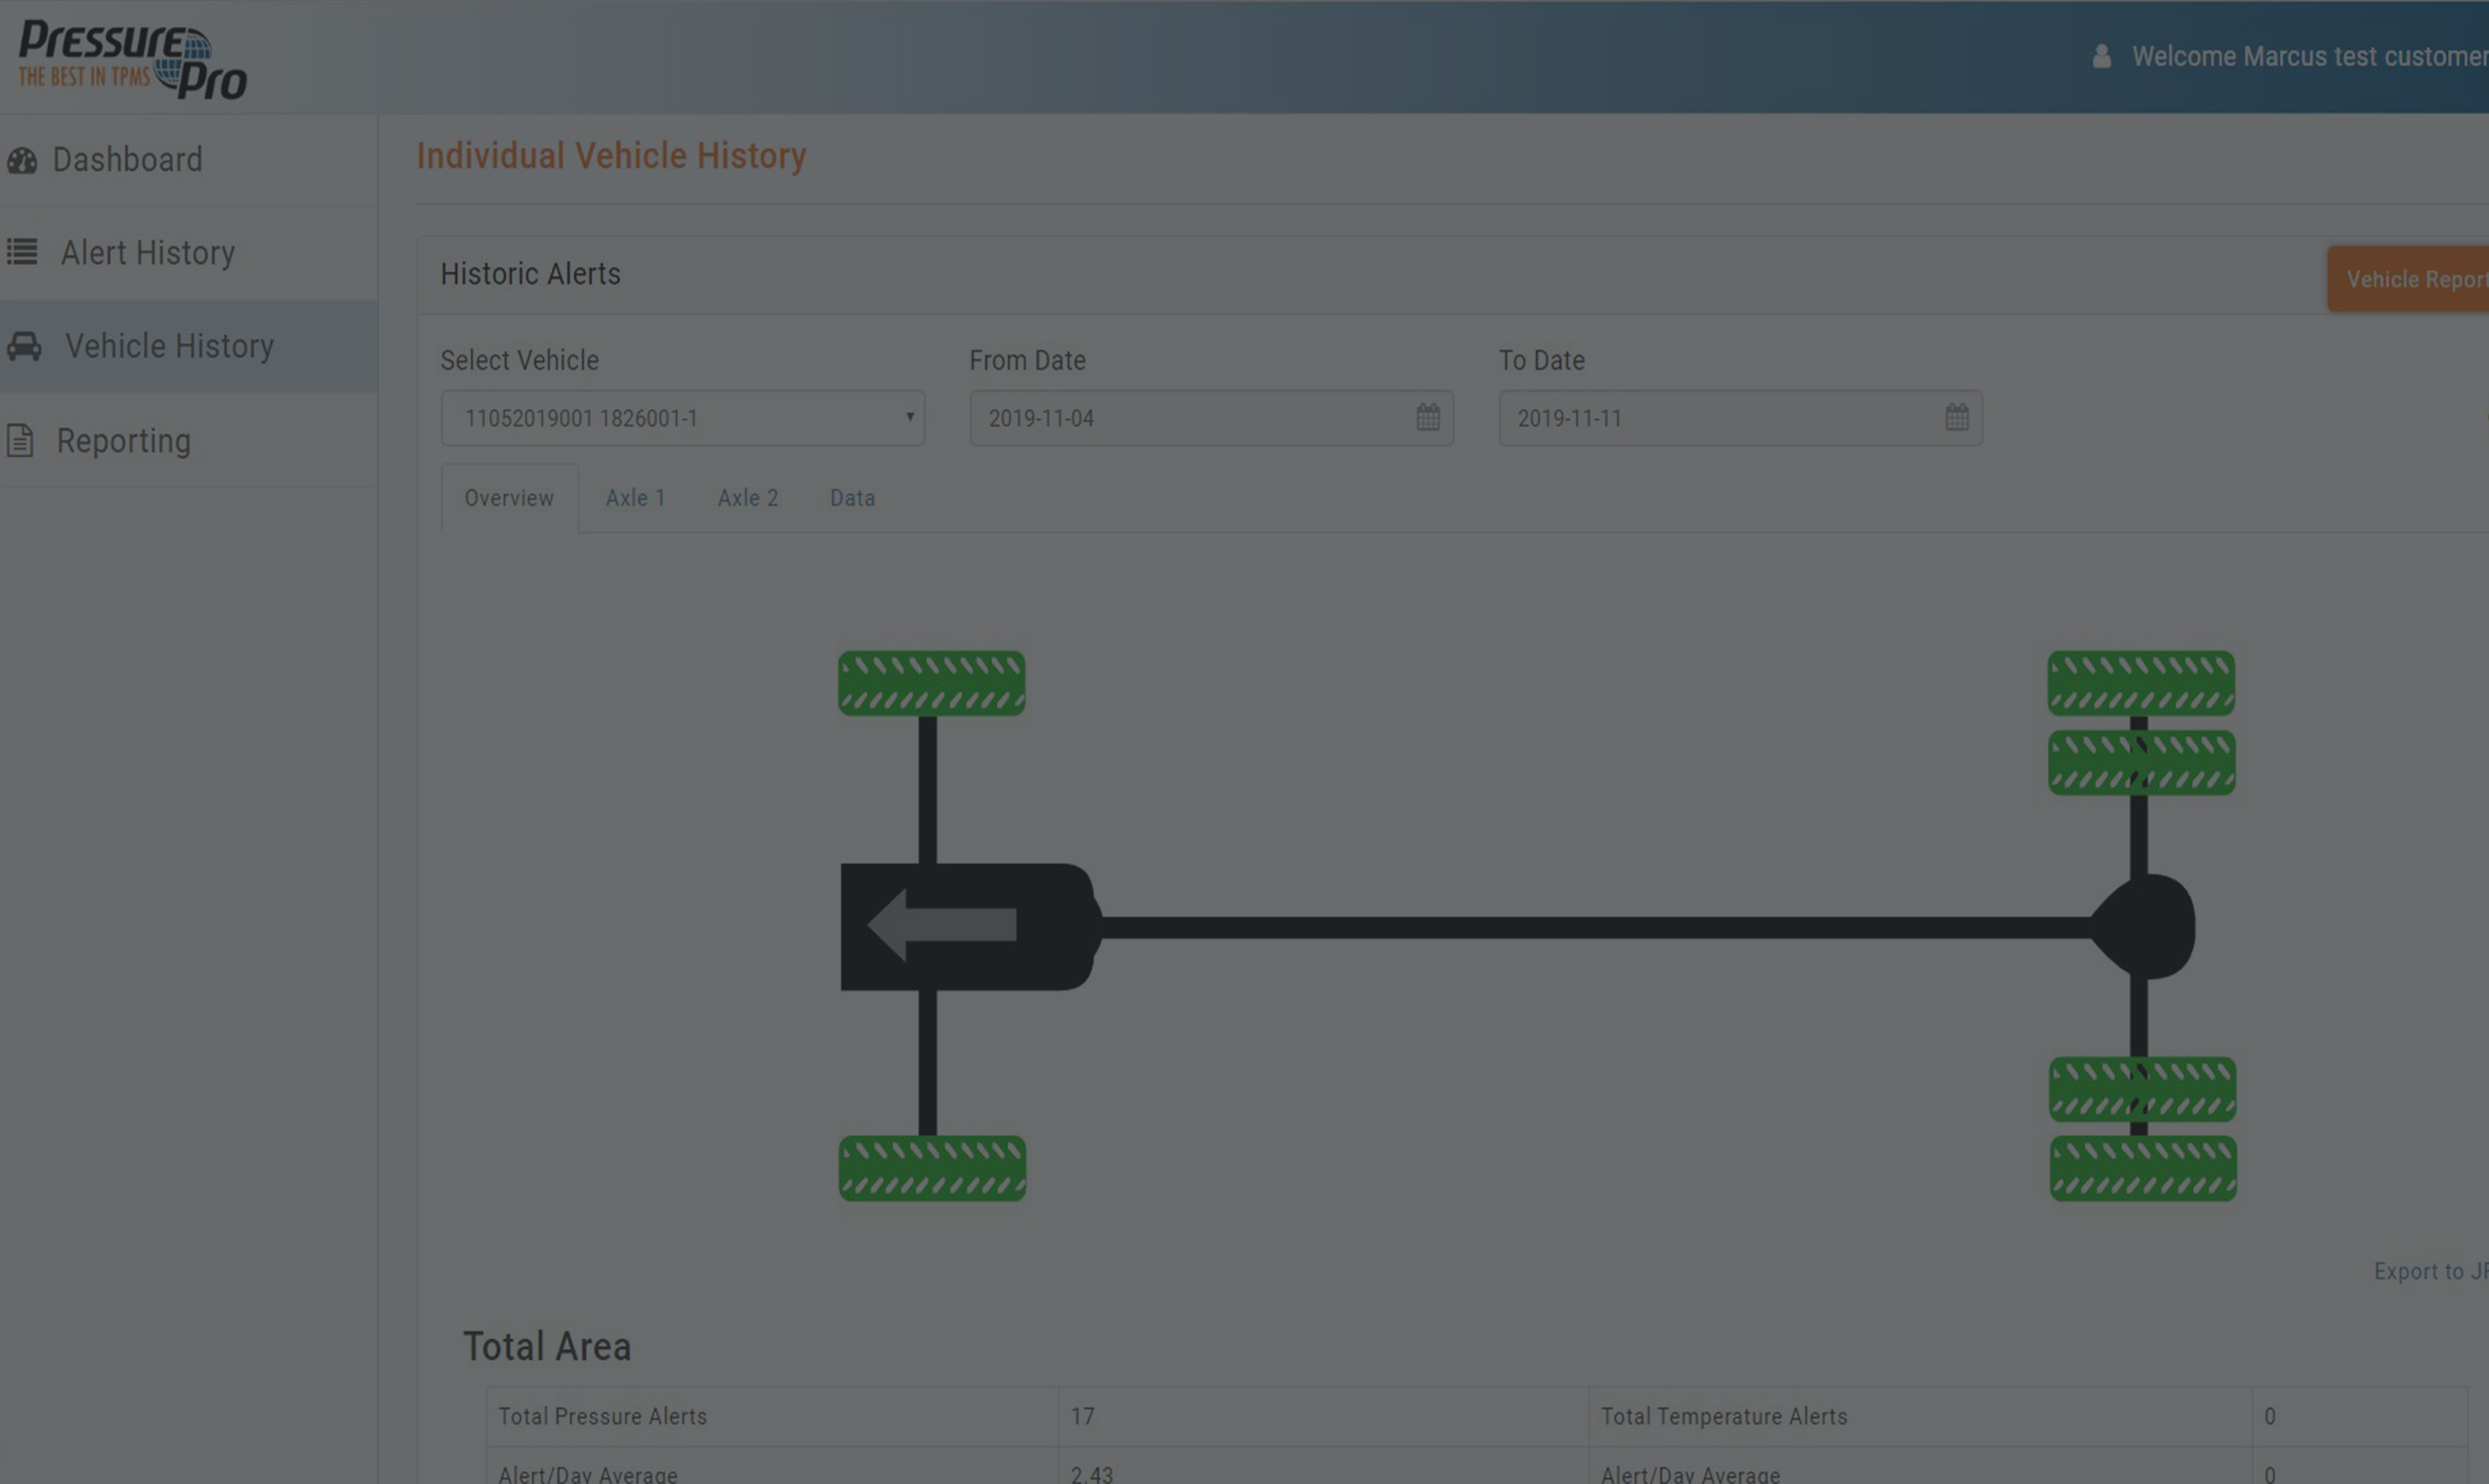Switch to the Axle 2 tab
Screen dimensions: 2489x1484
click(x=747, y=498)
